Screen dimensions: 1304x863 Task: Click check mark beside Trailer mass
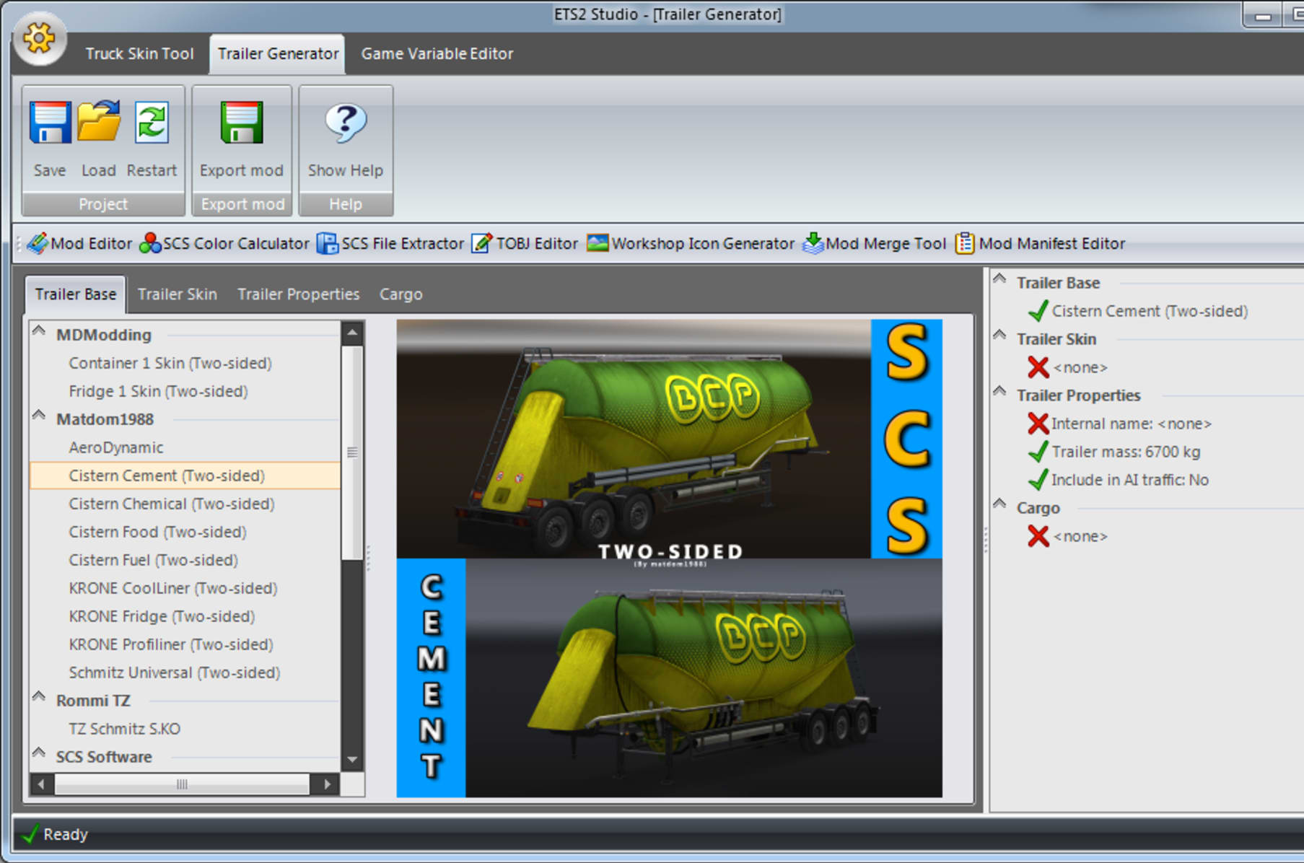tap(1038, 452)
